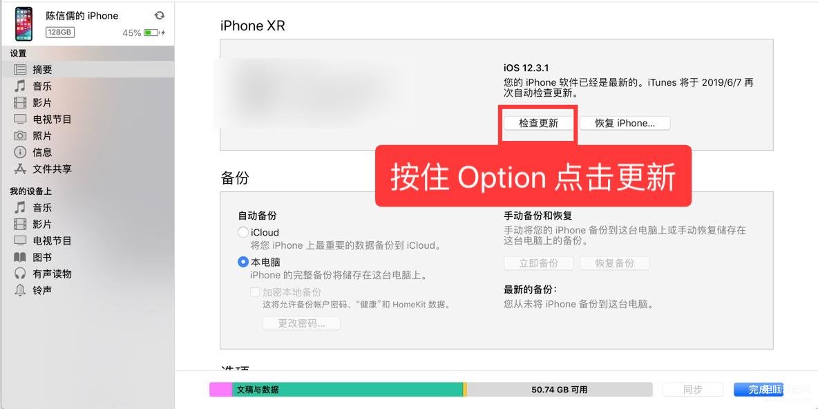This screenshot has height=409, width=818.
Task: Open 摘要 summary in sidebar
Action: point(87,69)
